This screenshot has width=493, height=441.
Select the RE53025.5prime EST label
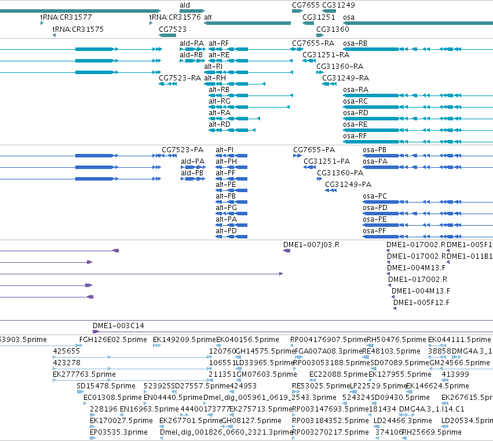[321, 385]
